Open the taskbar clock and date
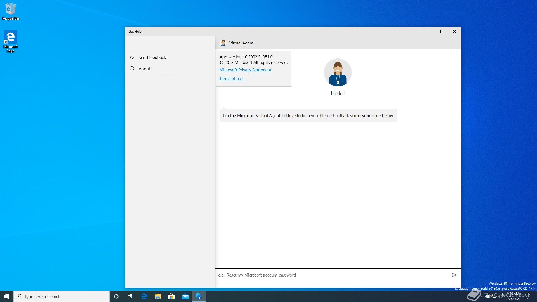Viewport: 537px width, 302px height. 513,296
